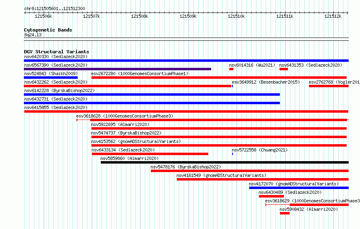Click the short red nsv6014316 bar
360x229 pixels.
click(231, 69)
